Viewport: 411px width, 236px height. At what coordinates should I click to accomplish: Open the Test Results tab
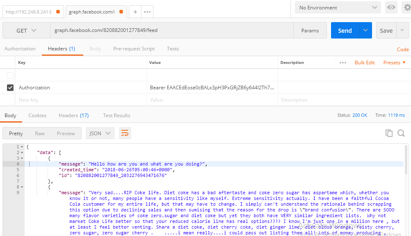[x=116, y=116]
